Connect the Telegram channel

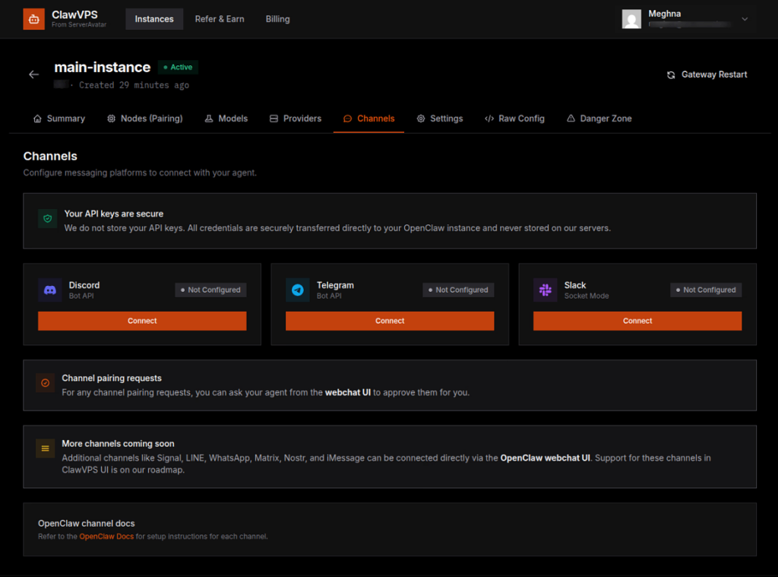(x=390, y=321)
